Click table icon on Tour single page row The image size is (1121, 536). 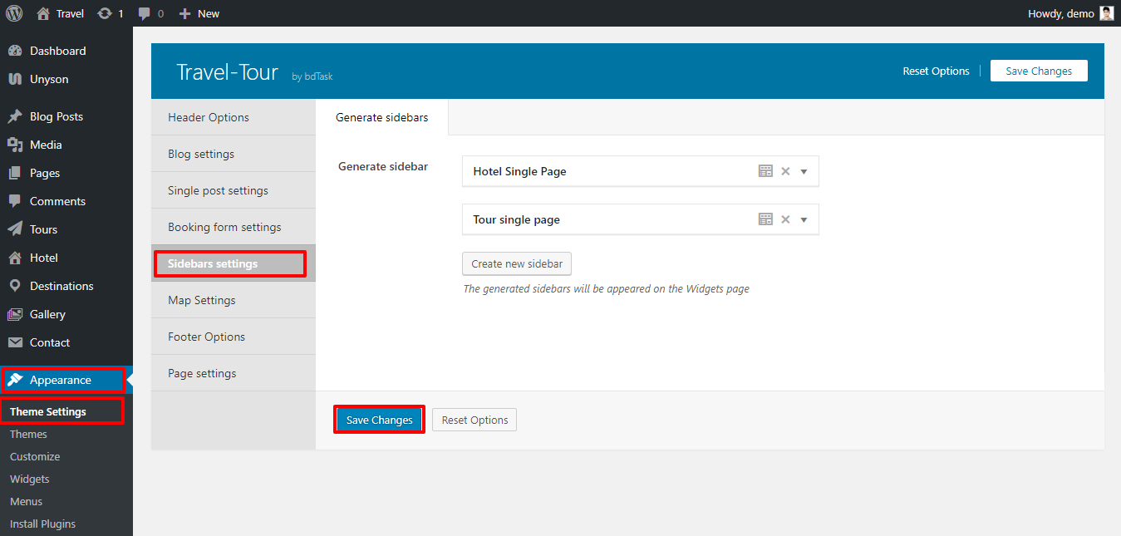pyautogui.click(x=765, y=219)
